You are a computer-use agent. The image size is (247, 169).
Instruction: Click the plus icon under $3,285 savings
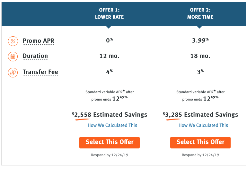click(174, 125)
